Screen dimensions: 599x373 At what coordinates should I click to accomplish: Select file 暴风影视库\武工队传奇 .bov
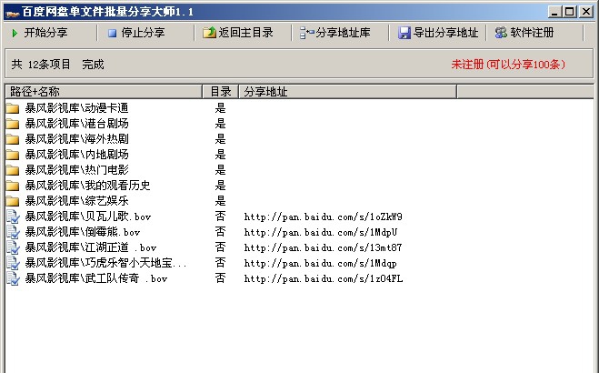coord(95,278)
